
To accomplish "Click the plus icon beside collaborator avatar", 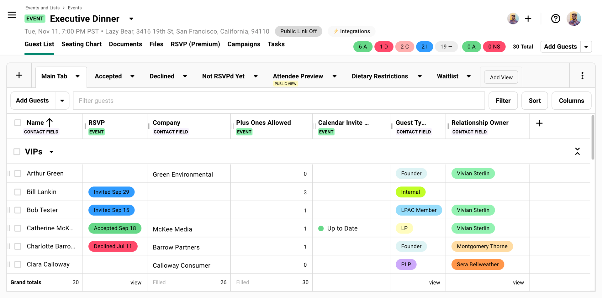I will [528, 19].
